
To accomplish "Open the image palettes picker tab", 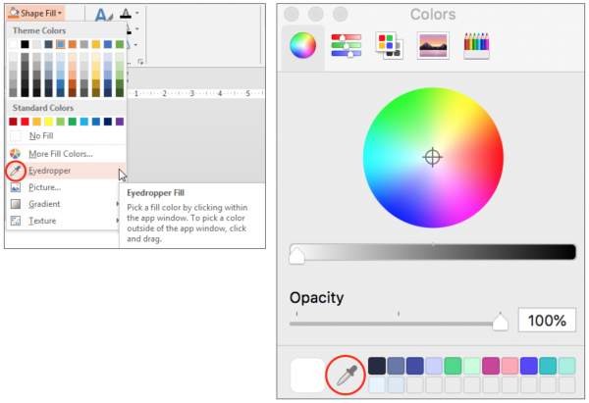I will tap(433, 45).
